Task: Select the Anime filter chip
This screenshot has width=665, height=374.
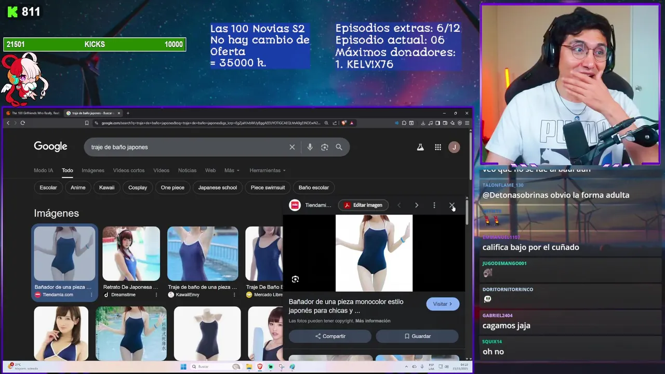Action: 78,188
